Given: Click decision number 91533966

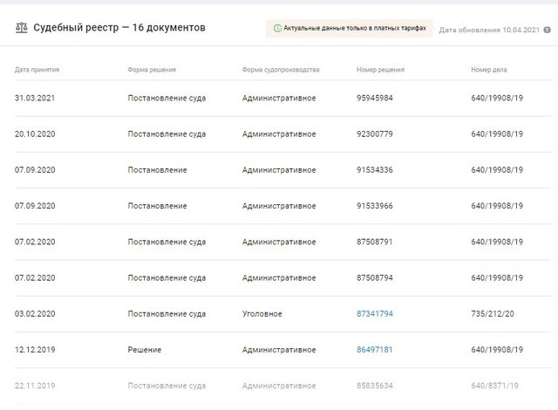Looking at the screenshot, I should point(375,206).
